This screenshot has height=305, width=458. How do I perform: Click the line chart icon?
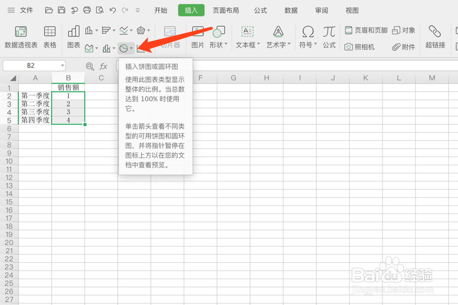124,30
